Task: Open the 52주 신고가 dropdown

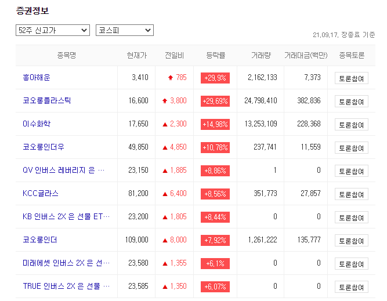Action: [x=53, y=30]
